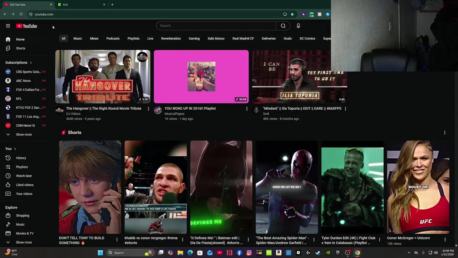458x258 pixels.
Task: Bookmark this page with the star icon
Action: 292,14
